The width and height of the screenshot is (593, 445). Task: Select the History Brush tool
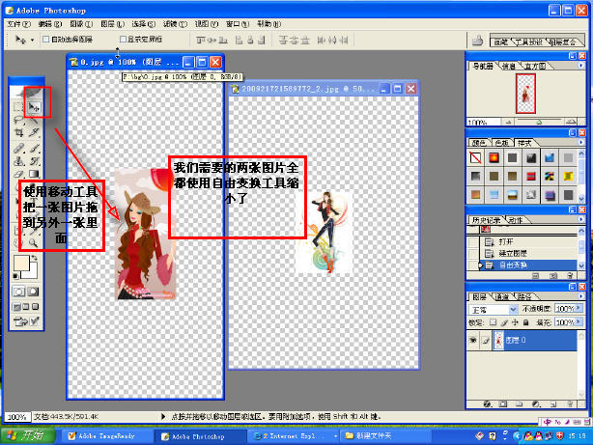pos(35,161)
